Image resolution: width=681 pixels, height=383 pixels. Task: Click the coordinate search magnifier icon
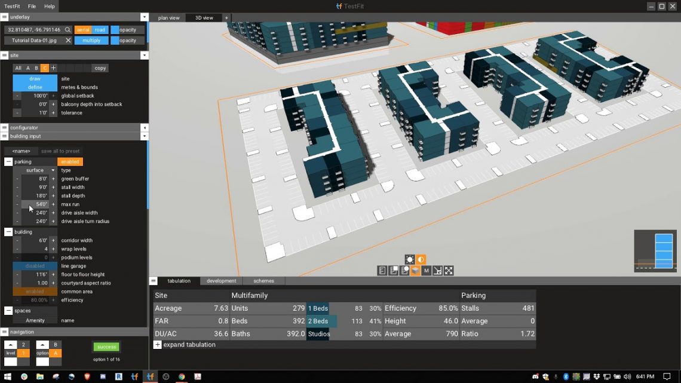[x=68, y=29]
